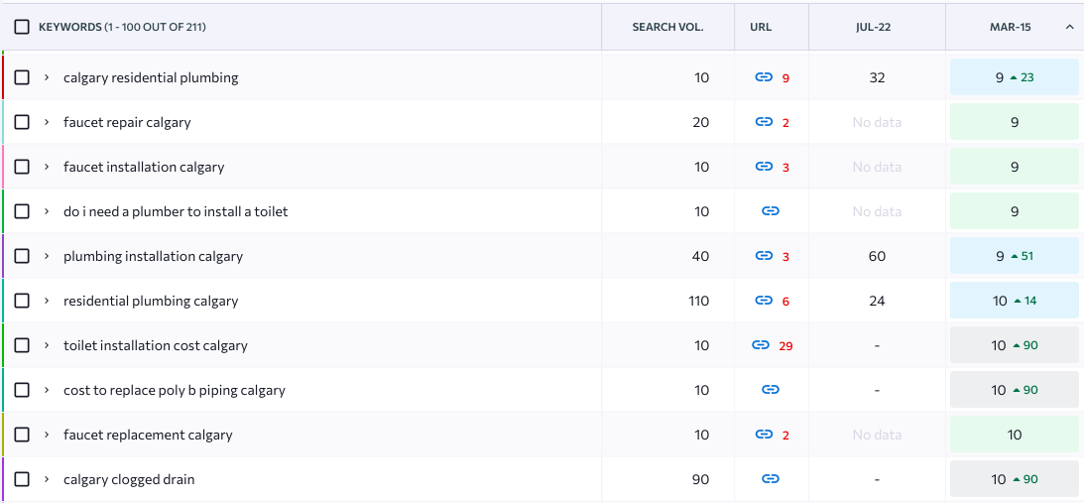This screenshot has width=1084, height=503.
Task: Click the faucet installation calgary keyword text
Action: pos(144,167)
